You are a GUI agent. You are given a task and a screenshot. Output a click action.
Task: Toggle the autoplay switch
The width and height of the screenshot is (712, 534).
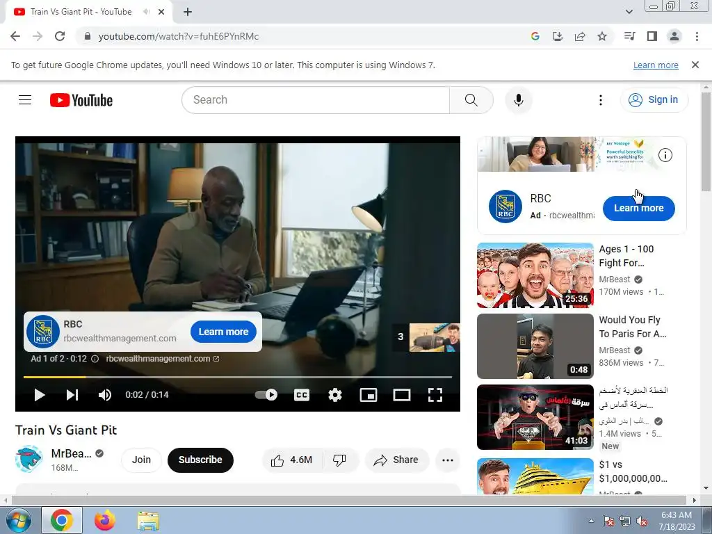[266, 395]
